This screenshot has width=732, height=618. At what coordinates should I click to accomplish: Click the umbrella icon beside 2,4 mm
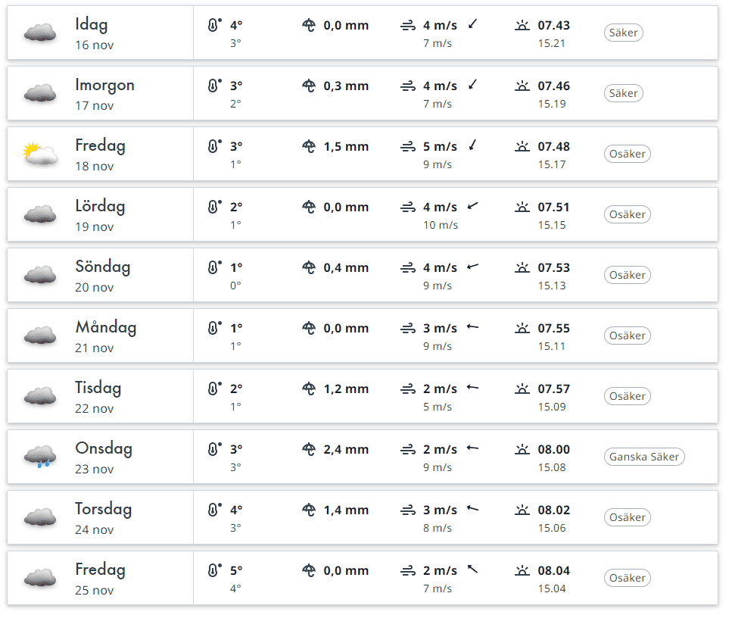click(x=308, y=449)
